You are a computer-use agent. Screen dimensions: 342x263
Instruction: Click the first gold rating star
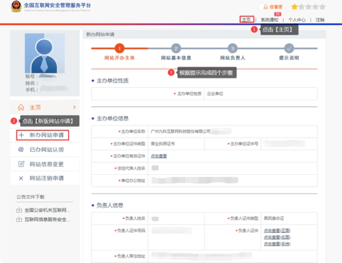point(294,7)
